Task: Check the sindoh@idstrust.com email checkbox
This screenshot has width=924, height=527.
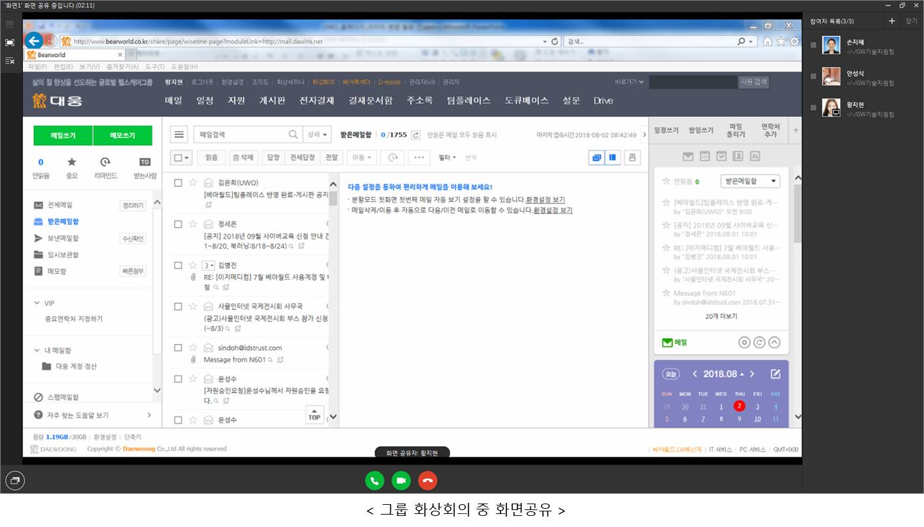Action: pos(178,348)
